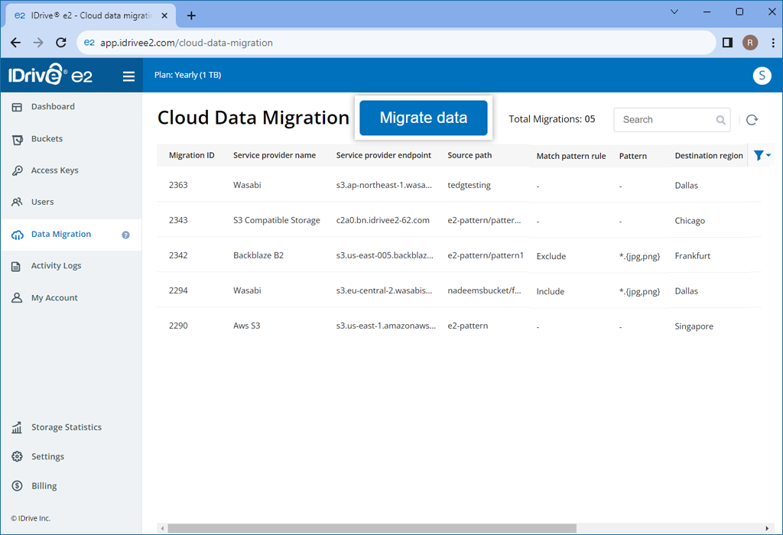Click the Buckets bucket icon

pyautogui.click(x=17, y=139)
